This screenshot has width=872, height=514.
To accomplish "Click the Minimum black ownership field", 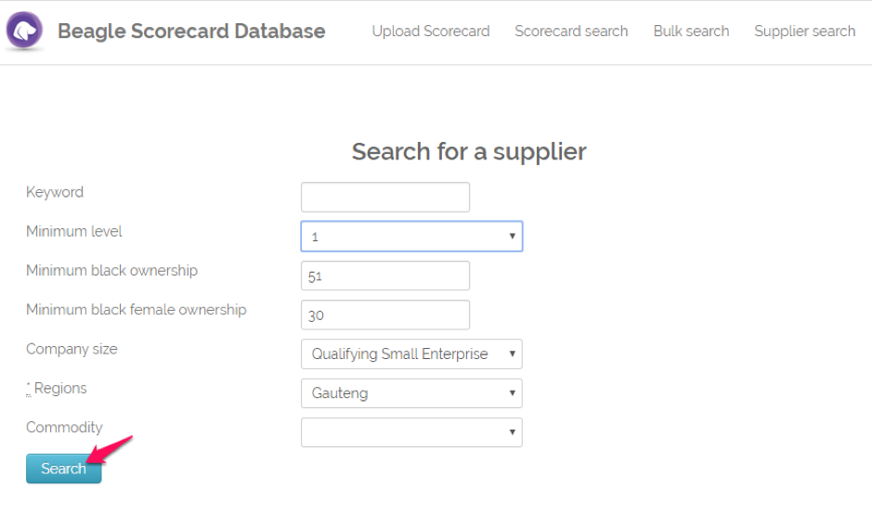I will [x=385, y=276].
